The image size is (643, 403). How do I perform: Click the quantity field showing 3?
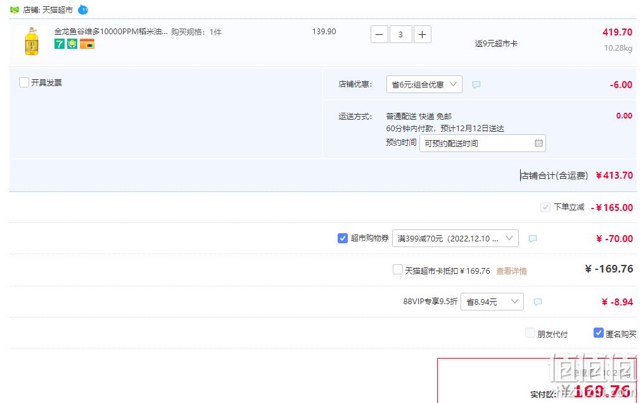pyautogui.click(x=400, y=34)
